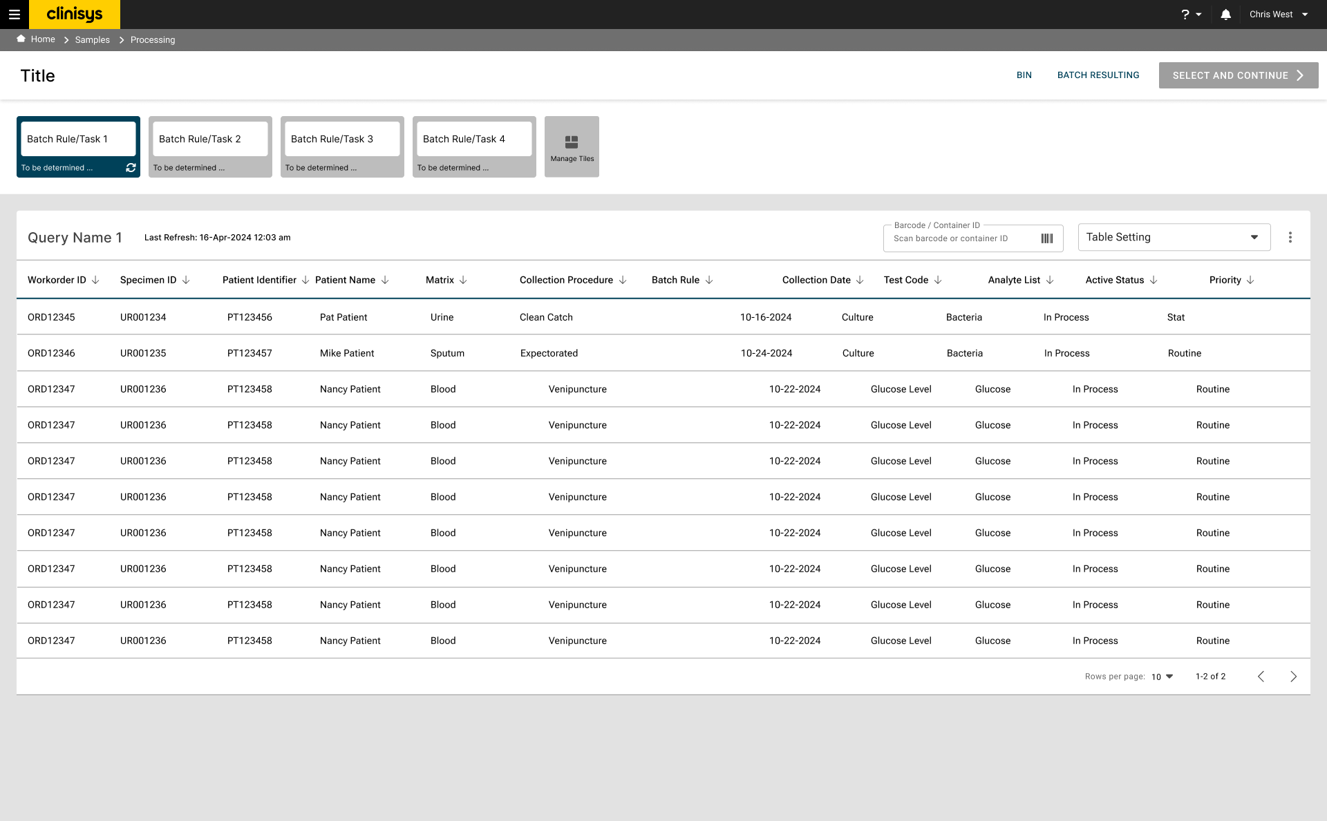Sort by Test Code arrow
Viewport: 1327px width, 821px height.
pyautogui.click(x=938, y=280)
